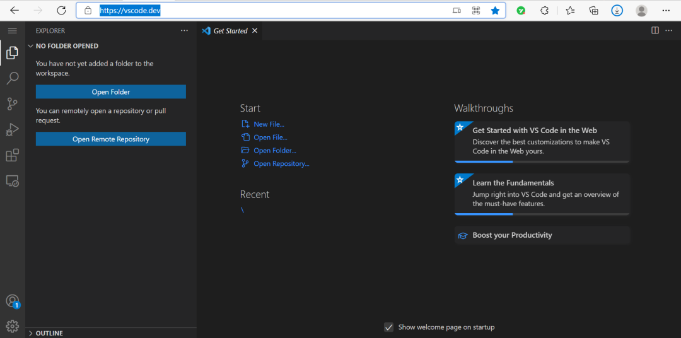
Task: Open the Run and Debug view
Action: pos(12,129)
